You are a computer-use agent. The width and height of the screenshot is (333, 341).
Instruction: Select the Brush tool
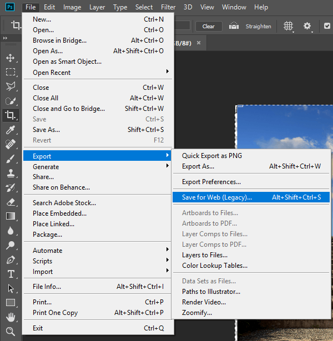pos(10,159)
